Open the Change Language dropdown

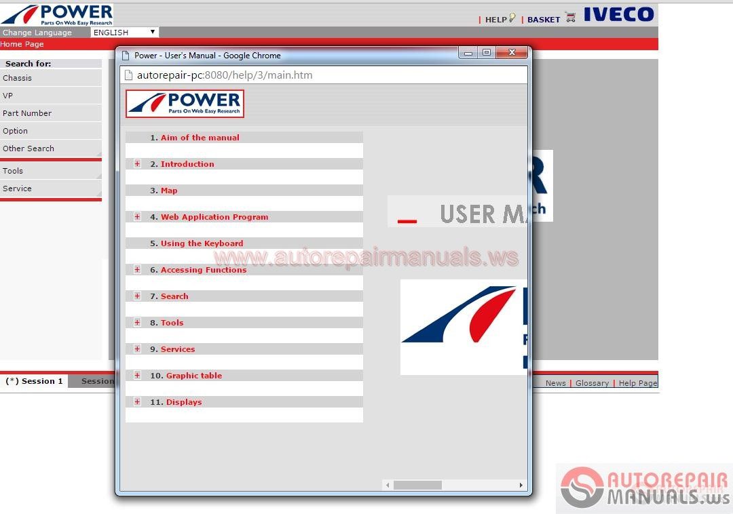pyautogui.click(x=124, y=33)
